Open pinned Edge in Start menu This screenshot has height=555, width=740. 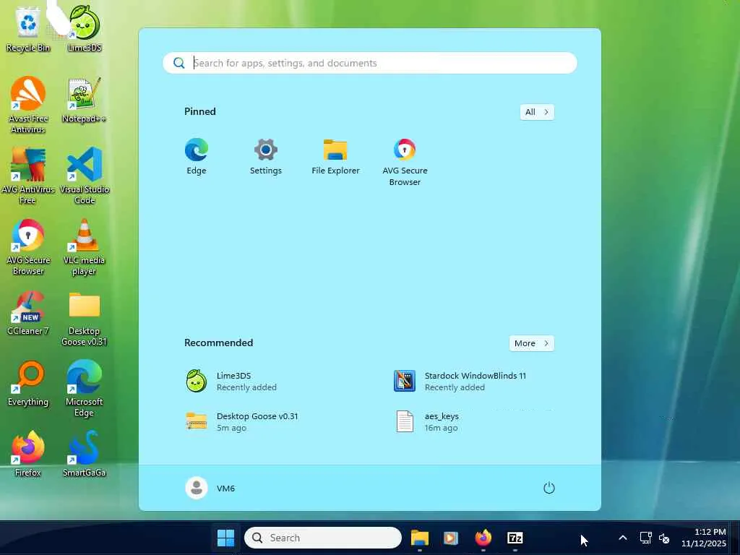197,157
